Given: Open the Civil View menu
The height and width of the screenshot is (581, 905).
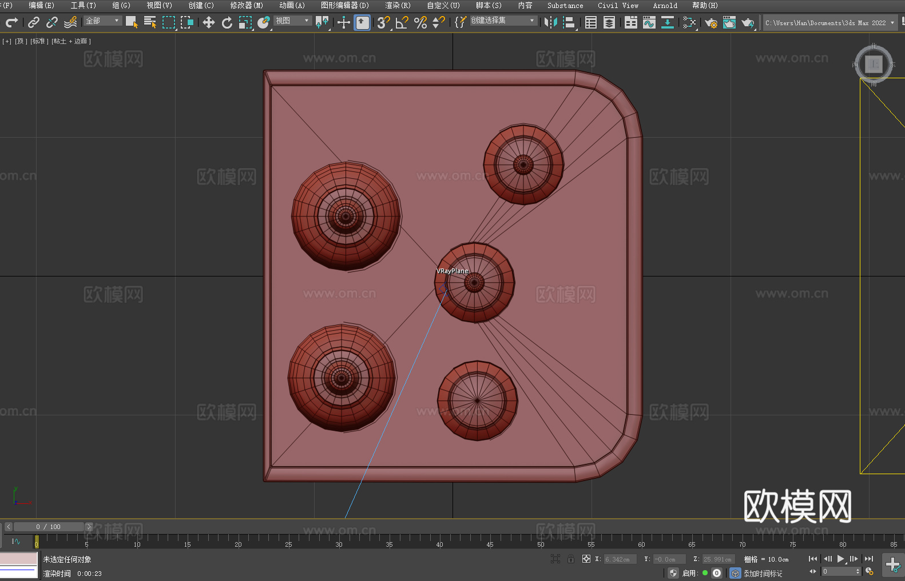Looking at the screenshot, I should [618, 5].
